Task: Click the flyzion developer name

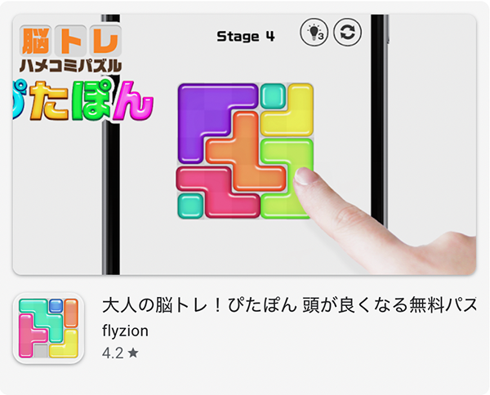Action: point(125,331)
